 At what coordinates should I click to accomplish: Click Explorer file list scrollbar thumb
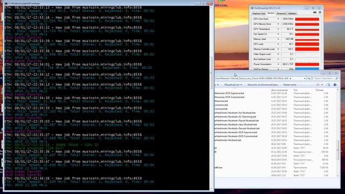click(338, 150)
